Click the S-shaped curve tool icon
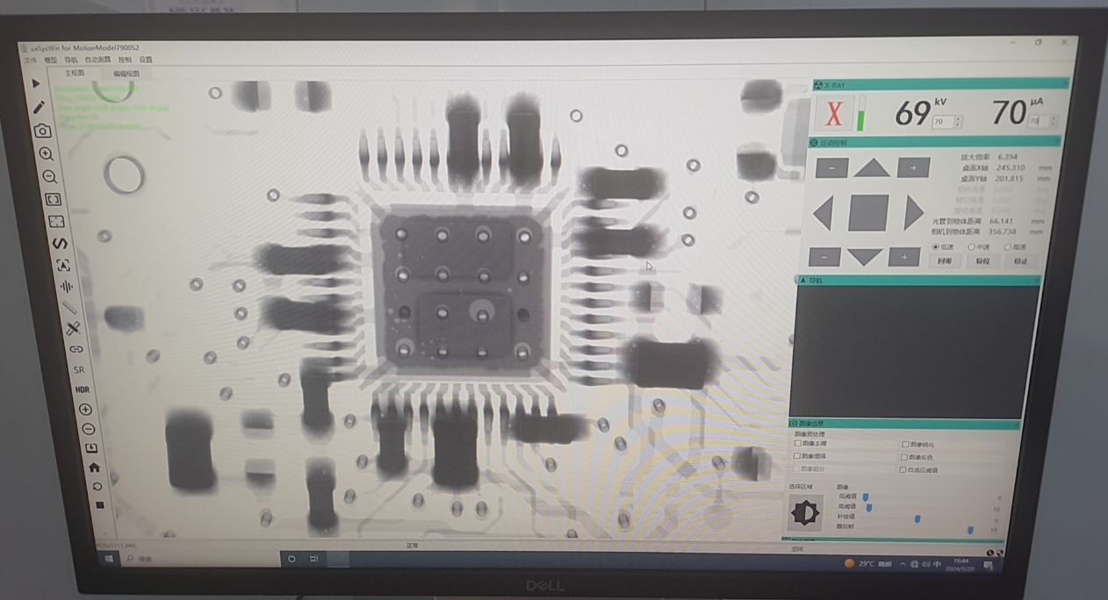This screenshot has width=1108, height=600. pos(60,243)
